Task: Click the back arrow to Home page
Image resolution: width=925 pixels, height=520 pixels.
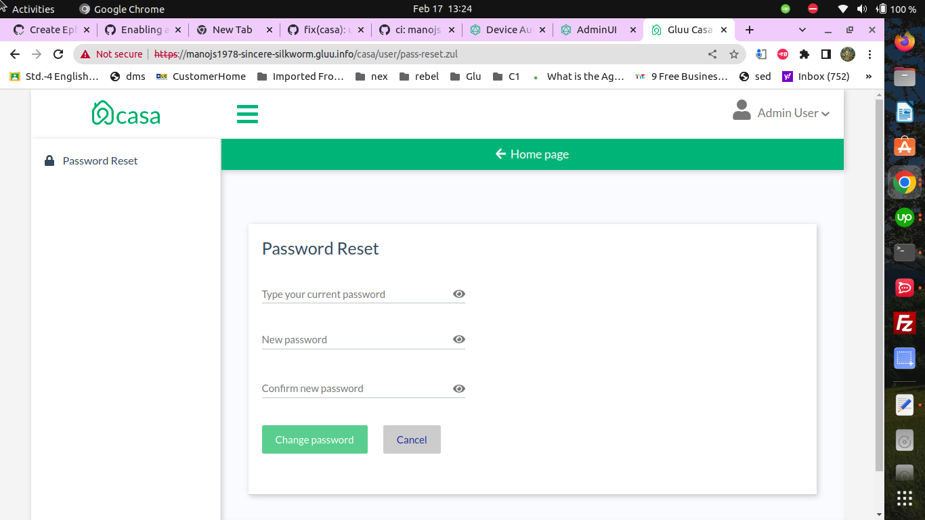Action: (500, 154)
